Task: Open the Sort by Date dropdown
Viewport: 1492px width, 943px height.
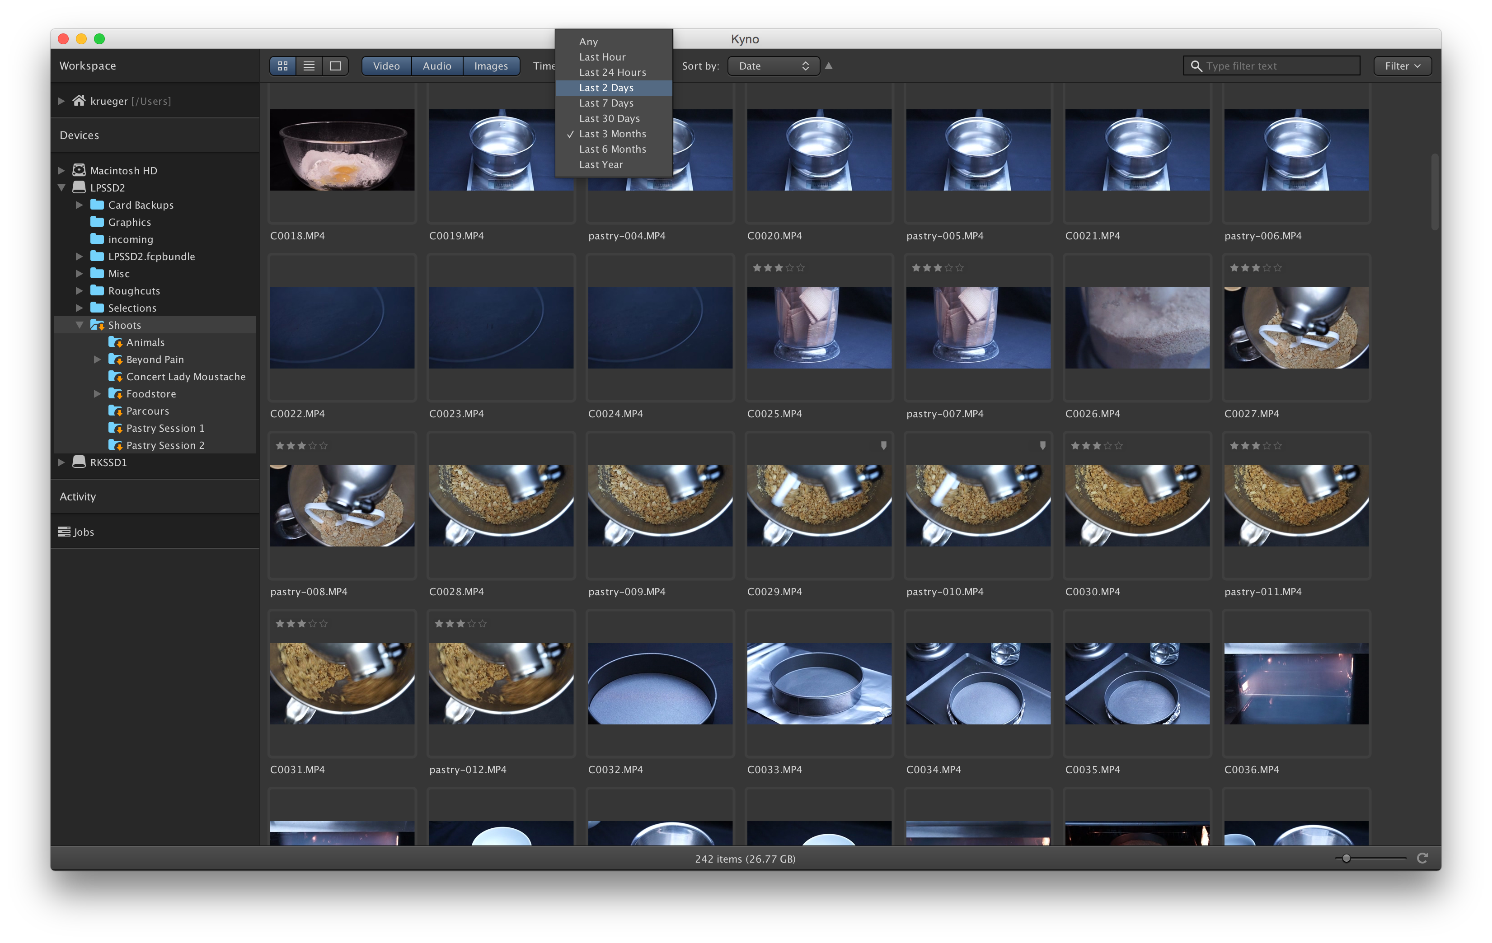Action: coord(773,66)
